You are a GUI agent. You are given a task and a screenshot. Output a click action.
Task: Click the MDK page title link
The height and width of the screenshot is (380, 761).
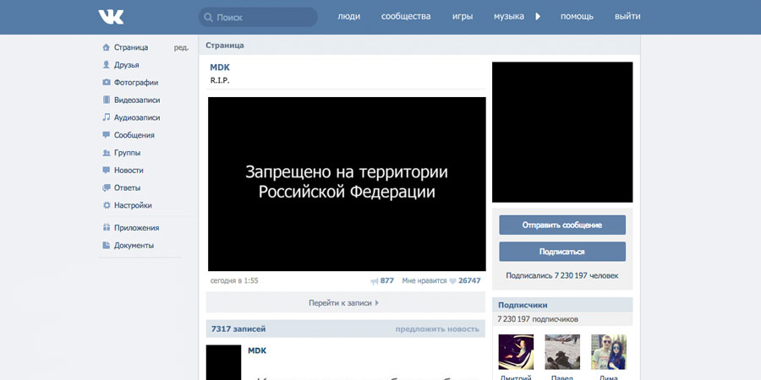(220, 68)
